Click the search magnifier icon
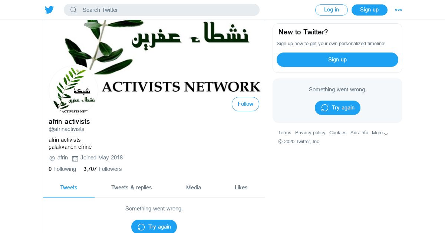Viewport: 445px width, 233px height. click(x=73, y=10)
